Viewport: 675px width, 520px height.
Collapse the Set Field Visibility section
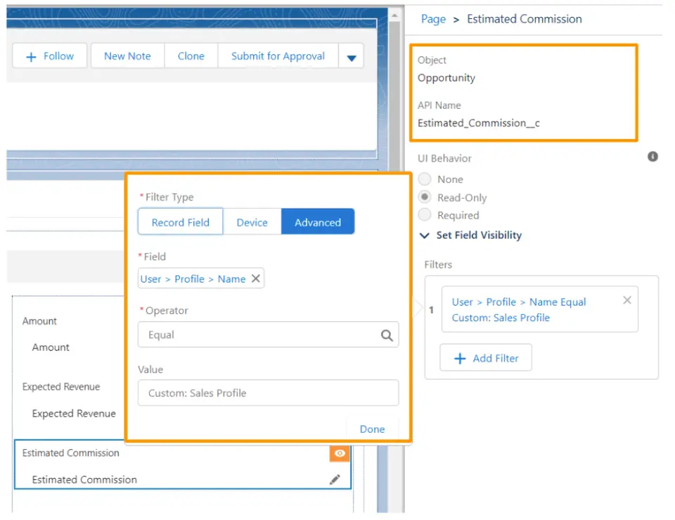click(x=425, y=235)
